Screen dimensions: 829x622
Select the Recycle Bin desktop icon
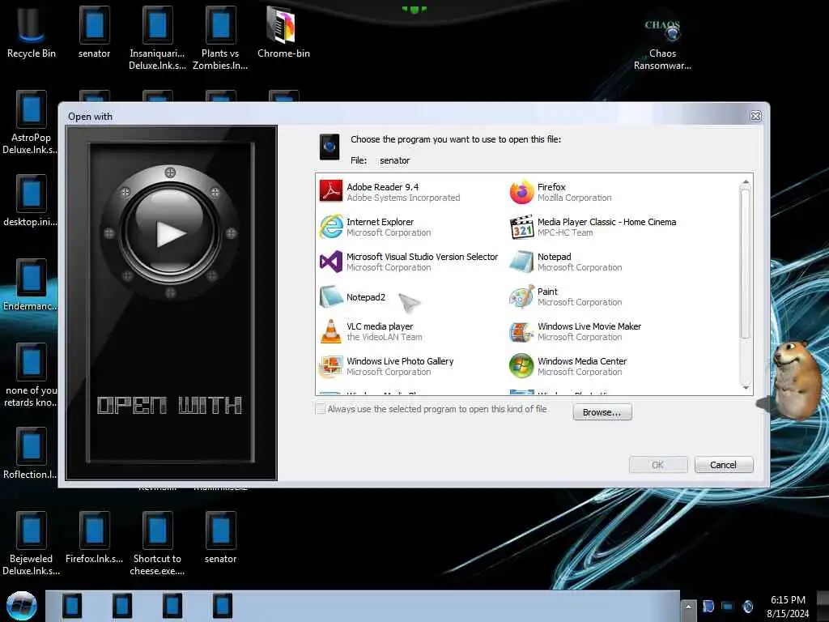click(x=31, y=32)
